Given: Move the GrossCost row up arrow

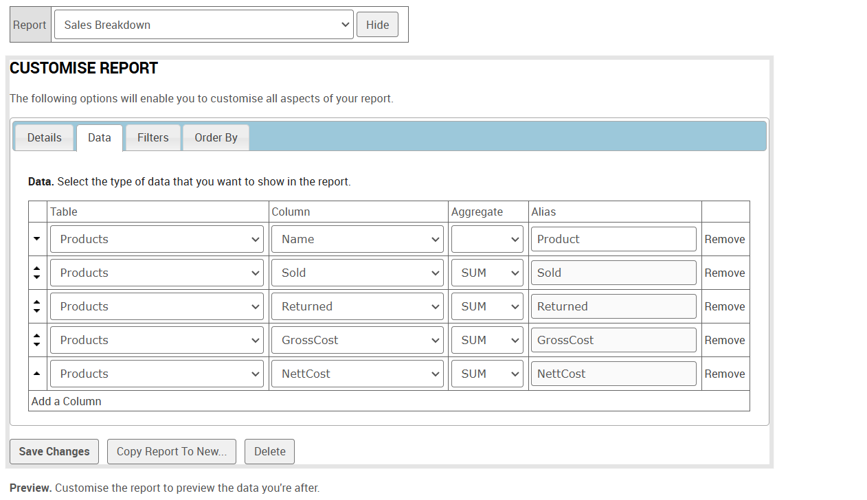Looking at the screenshot, I should [37, 336].
